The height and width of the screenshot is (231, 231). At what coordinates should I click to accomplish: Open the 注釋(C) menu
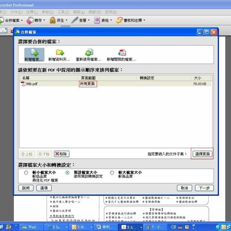(x=32, y=12)
